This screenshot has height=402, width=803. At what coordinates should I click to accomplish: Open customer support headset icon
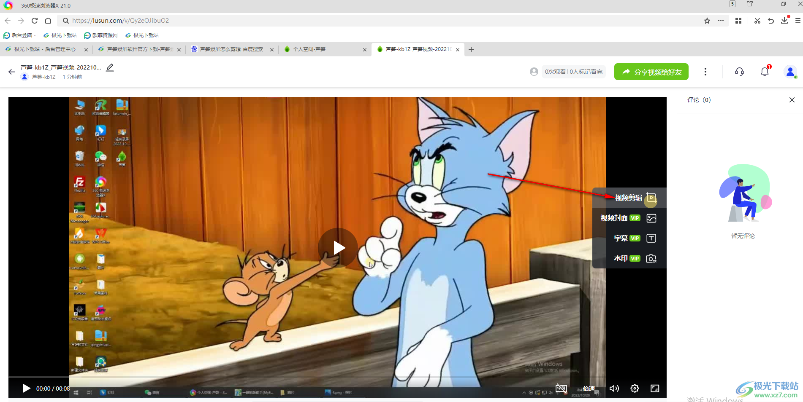(739, 72)
